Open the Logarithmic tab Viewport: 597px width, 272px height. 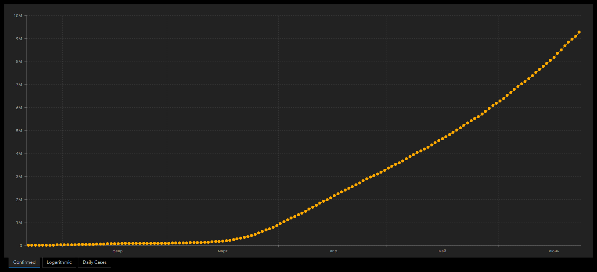click(x=59, y=262)
